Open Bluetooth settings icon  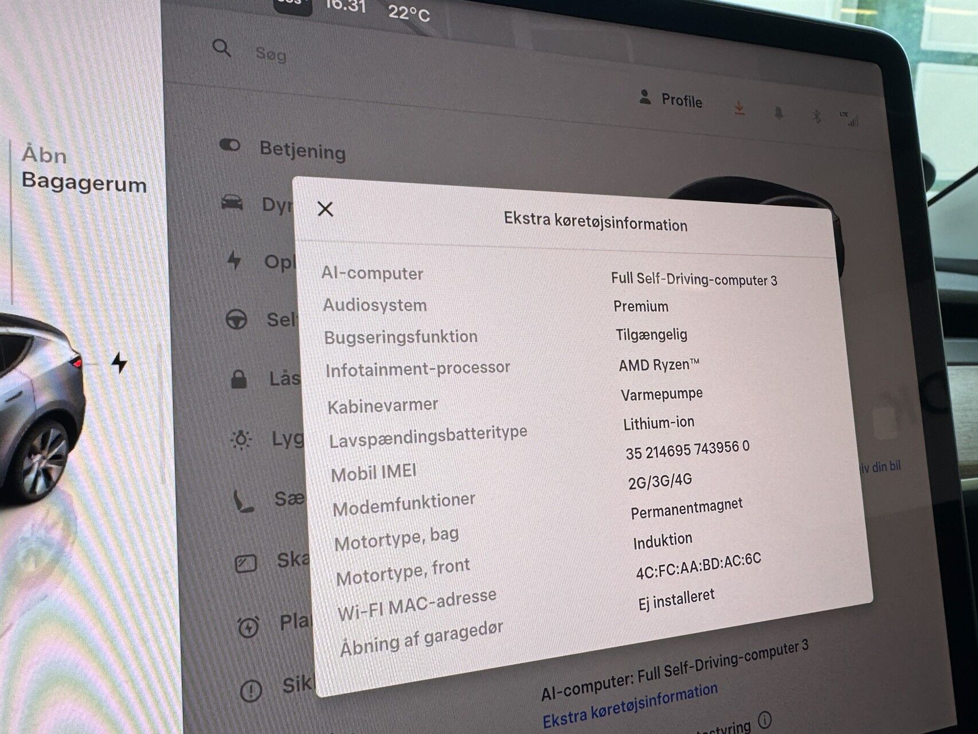tap(817, 116)
